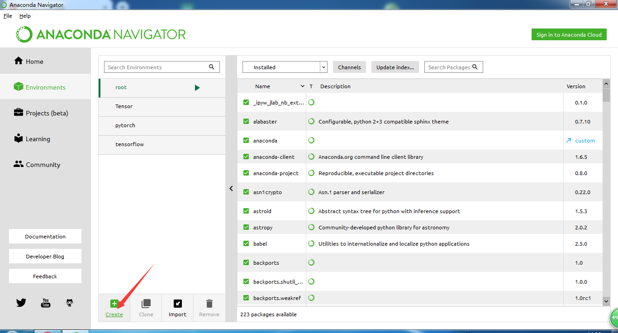Click the Feedback button

pos(45,276)
